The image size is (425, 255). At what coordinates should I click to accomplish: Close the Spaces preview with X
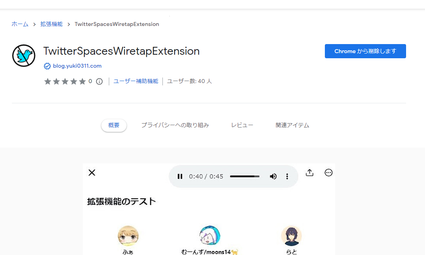tap(92, 172)
